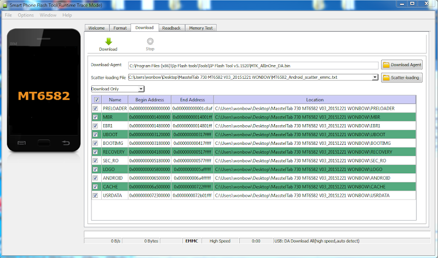Open the Download Only mode dropdown
Screen dimensions: 438x258
point(141,89)
